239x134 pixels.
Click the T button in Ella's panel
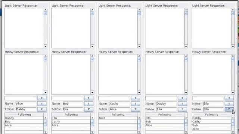(x=229, y=98)
